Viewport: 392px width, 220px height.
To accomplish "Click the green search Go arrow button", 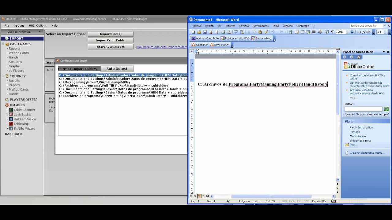I will click(386, 109).
